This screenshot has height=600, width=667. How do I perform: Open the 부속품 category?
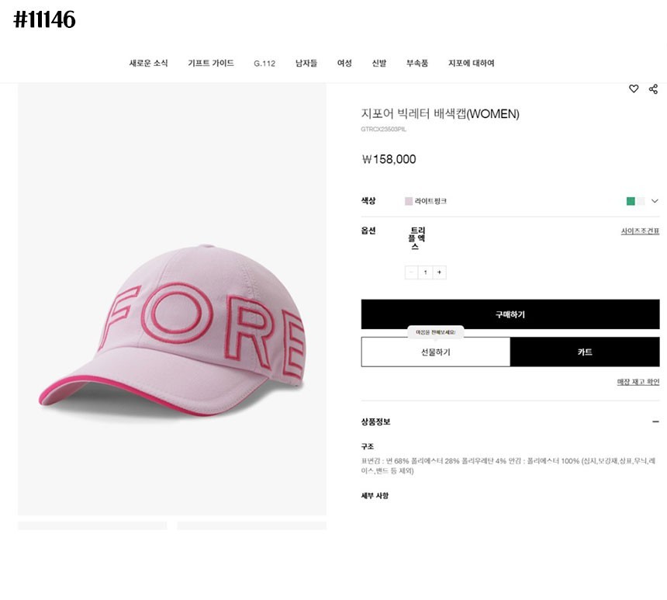click(417, 63)
